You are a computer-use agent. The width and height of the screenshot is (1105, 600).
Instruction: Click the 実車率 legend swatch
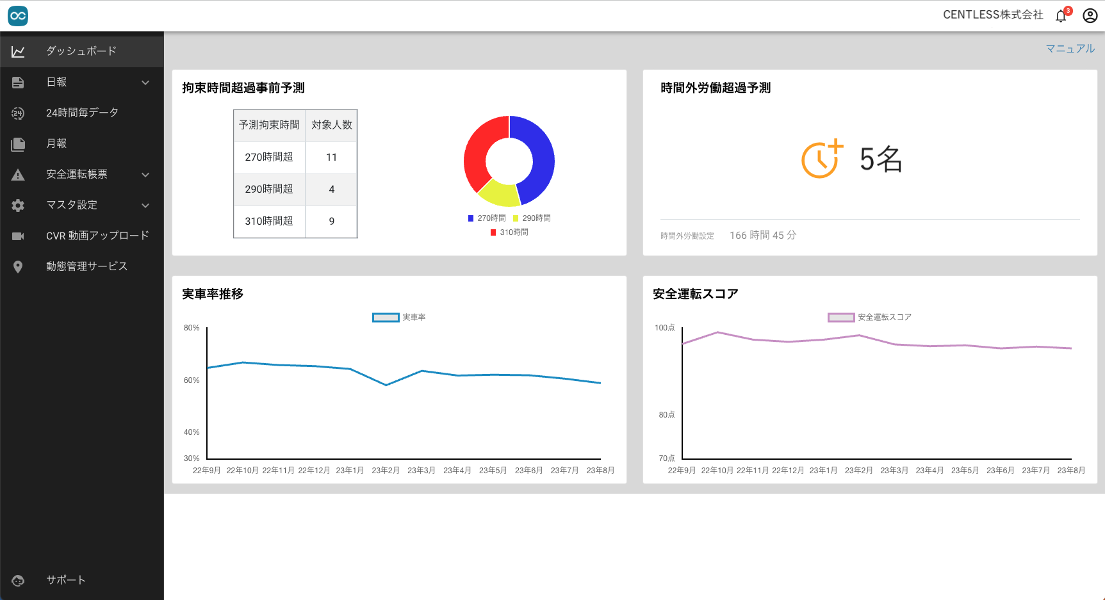tap(384, 317)
